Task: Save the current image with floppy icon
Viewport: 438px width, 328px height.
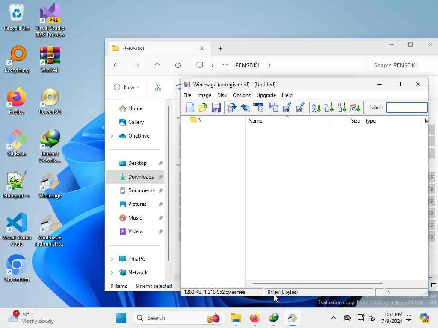Action: [x=216, y=108]
